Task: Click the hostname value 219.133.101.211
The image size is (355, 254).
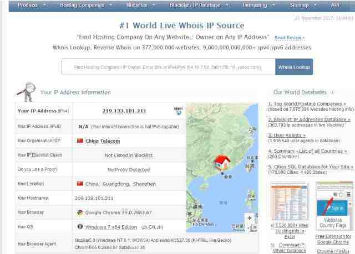Action: (x=94, y=198)
